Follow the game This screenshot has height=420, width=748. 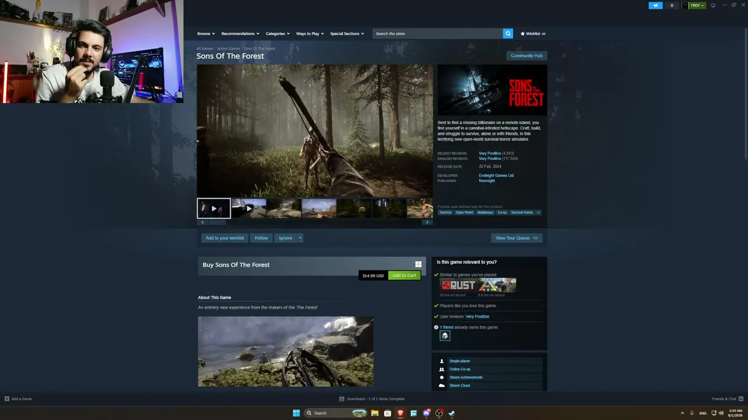261,238
